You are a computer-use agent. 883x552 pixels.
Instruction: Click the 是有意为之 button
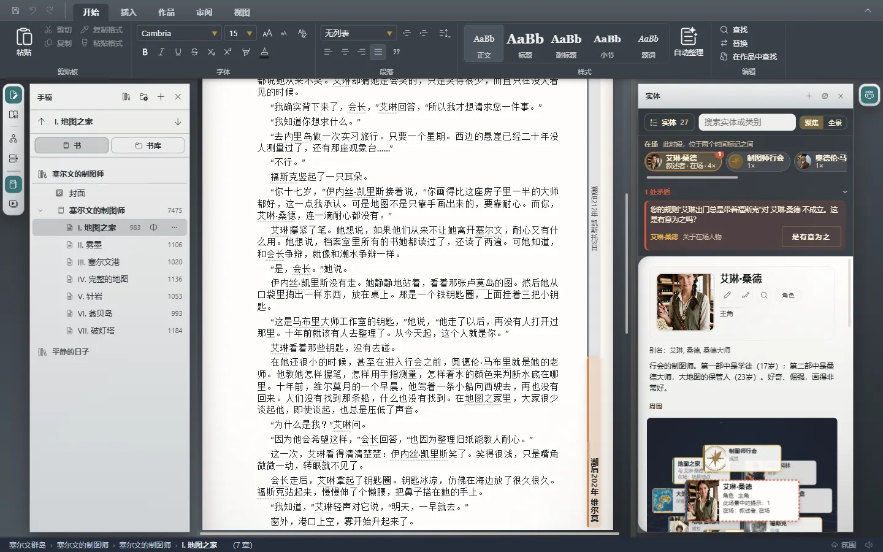(x=811, y=237)
